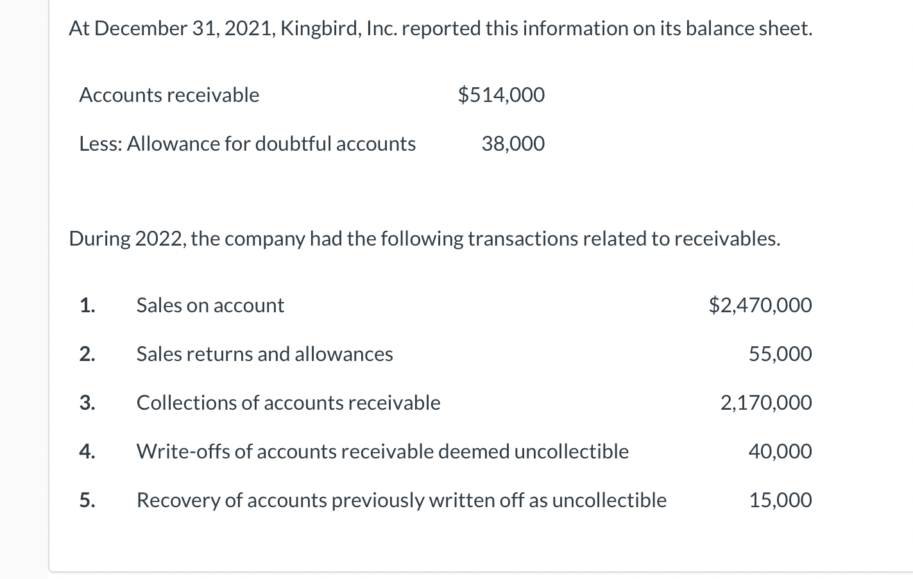Select the 40,000 write-offs amount
This screenshot has width=913, height=579.
tap(780, 451)
